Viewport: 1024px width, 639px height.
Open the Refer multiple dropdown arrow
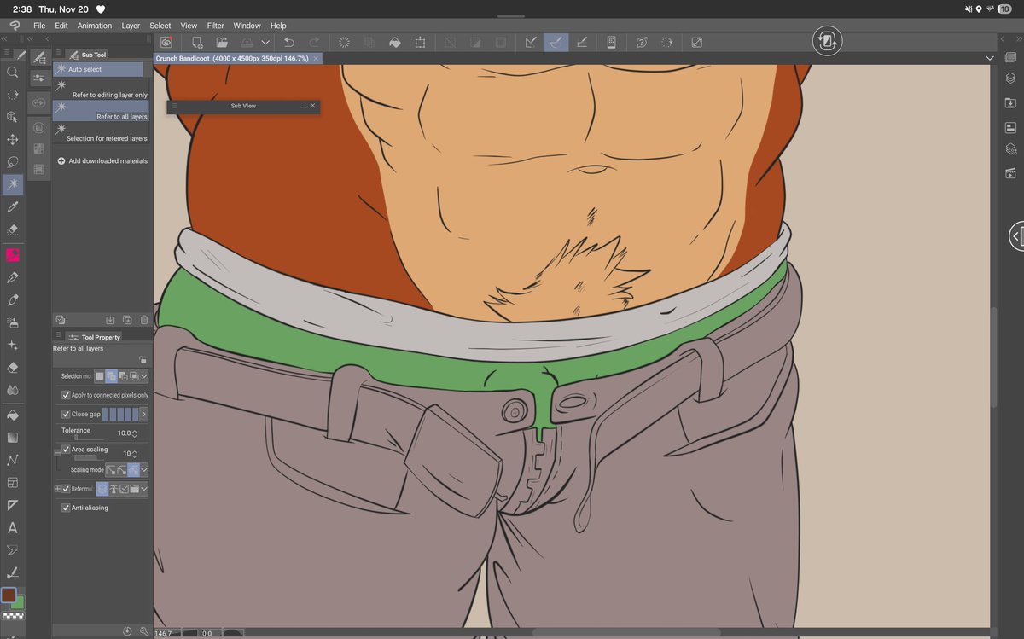pos(144,489)
